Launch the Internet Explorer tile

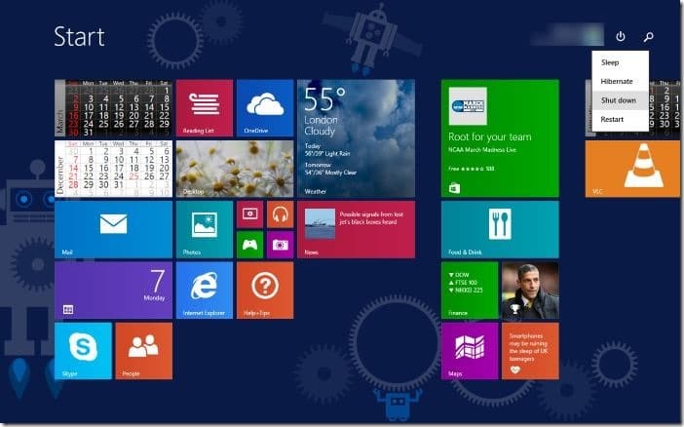(x=205, y=290)
